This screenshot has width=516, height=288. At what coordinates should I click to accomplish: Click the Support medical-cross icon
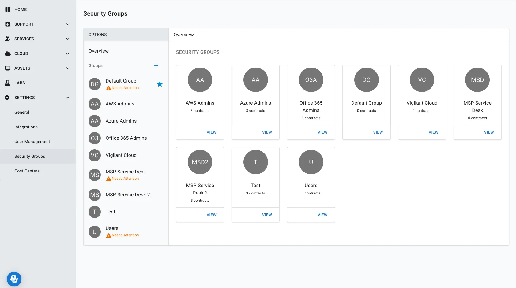(8, 24)
